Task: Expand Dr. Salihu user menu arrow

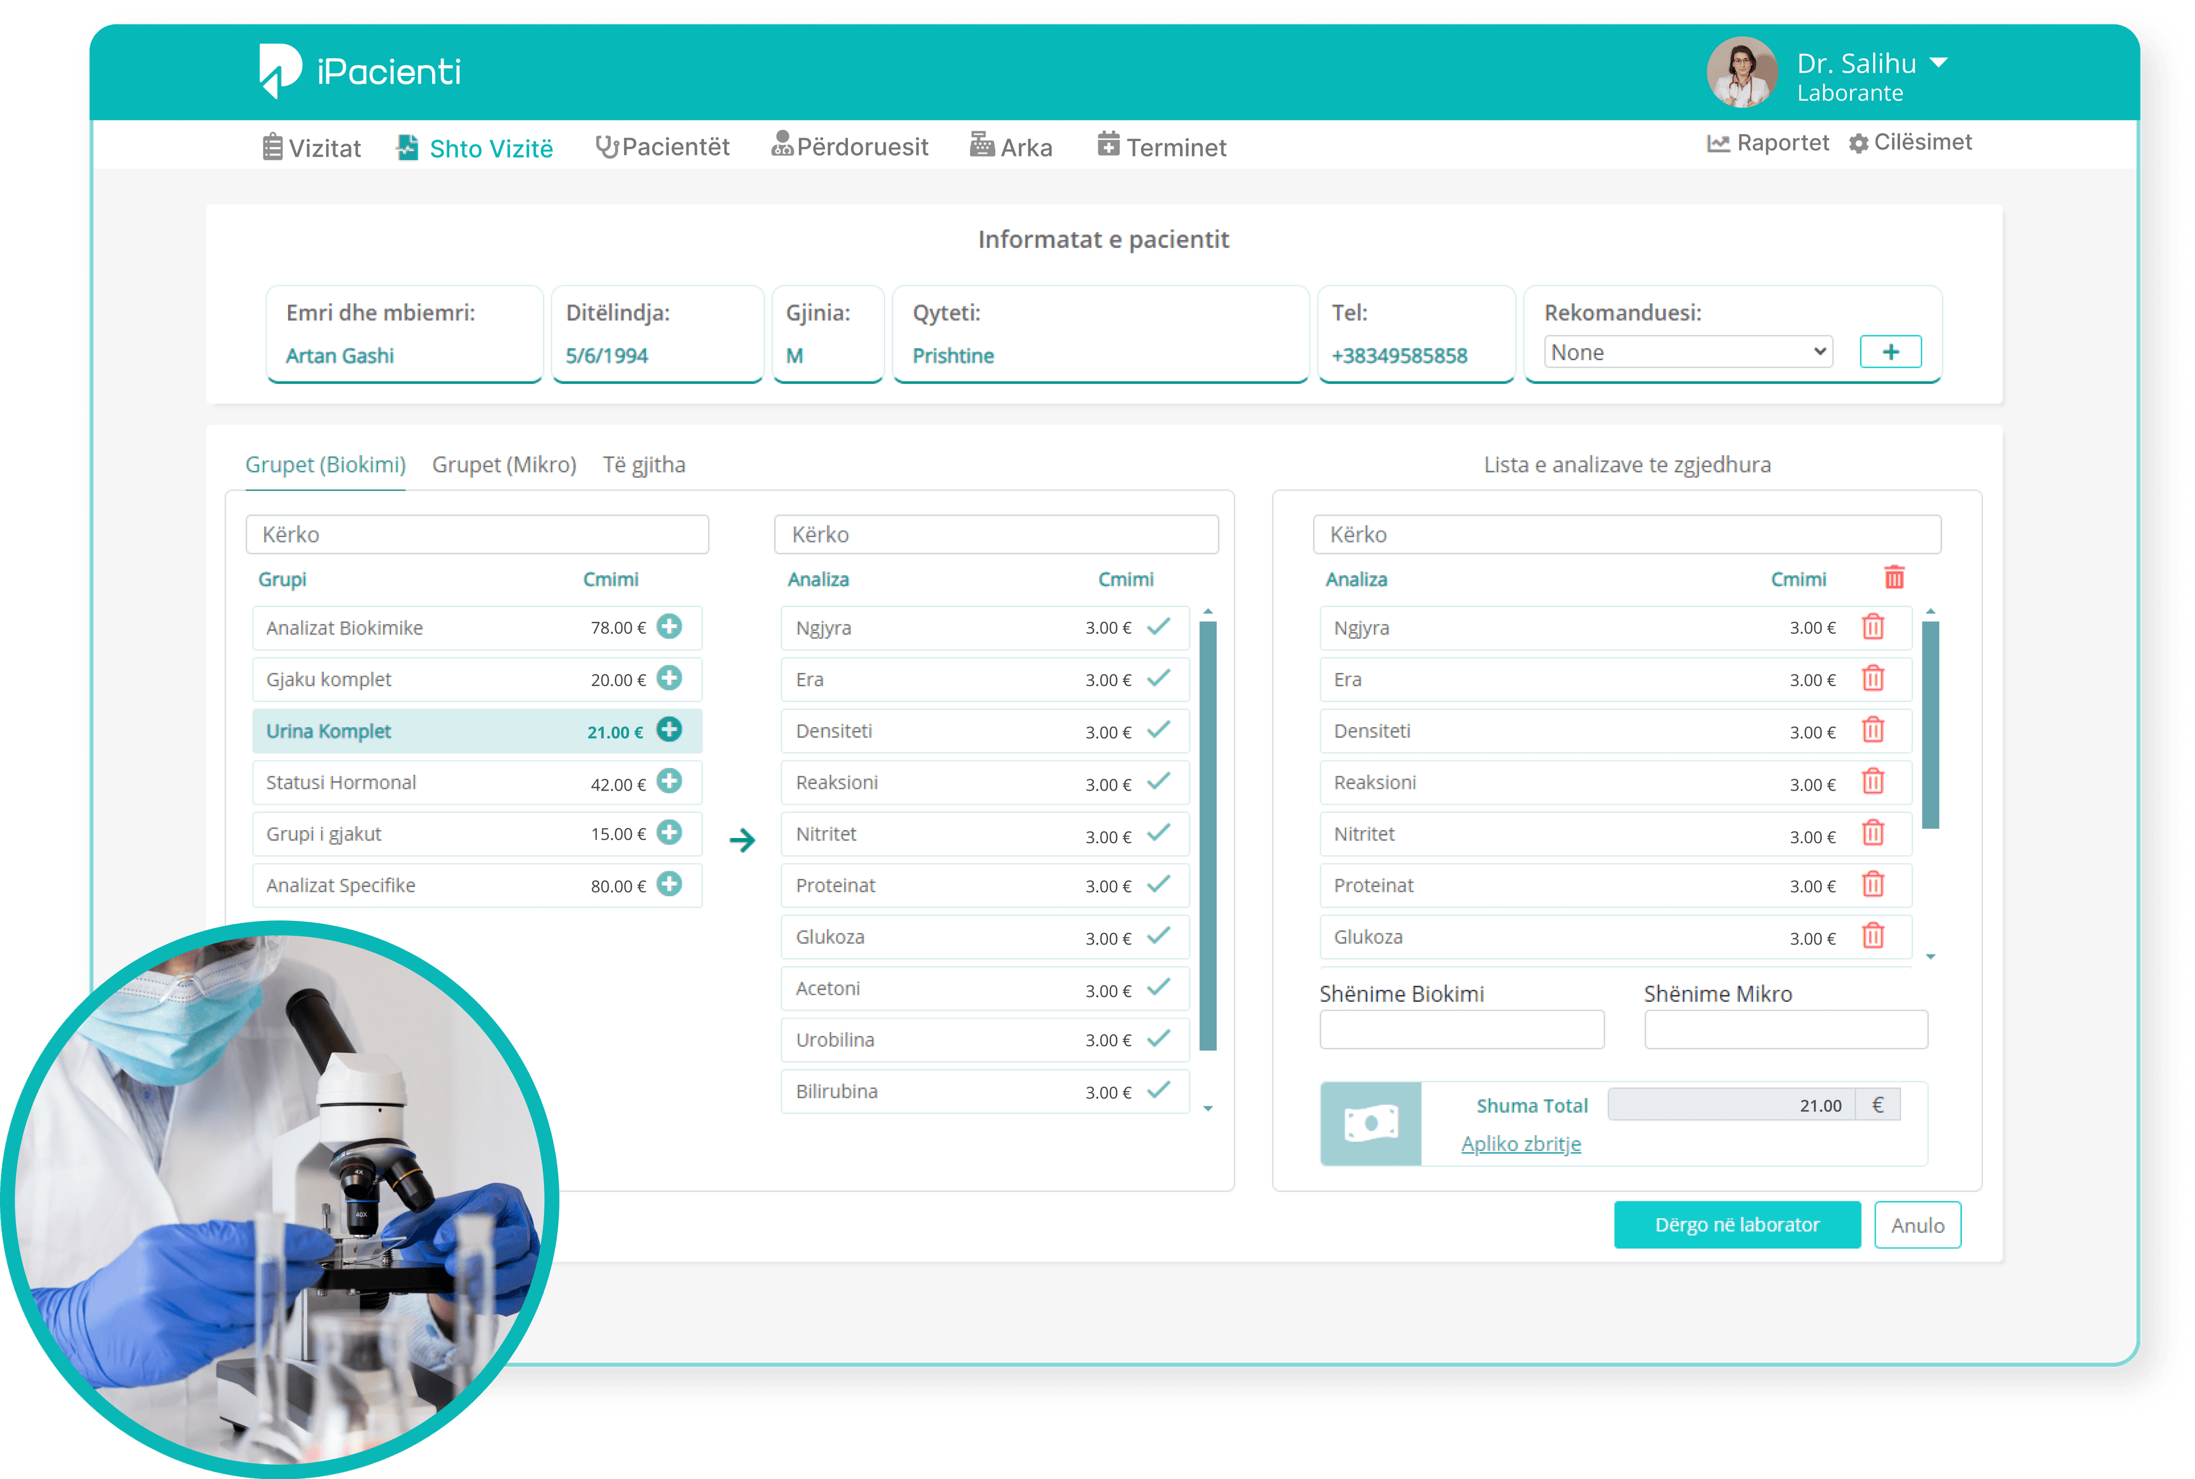Action: (x=1938, y=62)
